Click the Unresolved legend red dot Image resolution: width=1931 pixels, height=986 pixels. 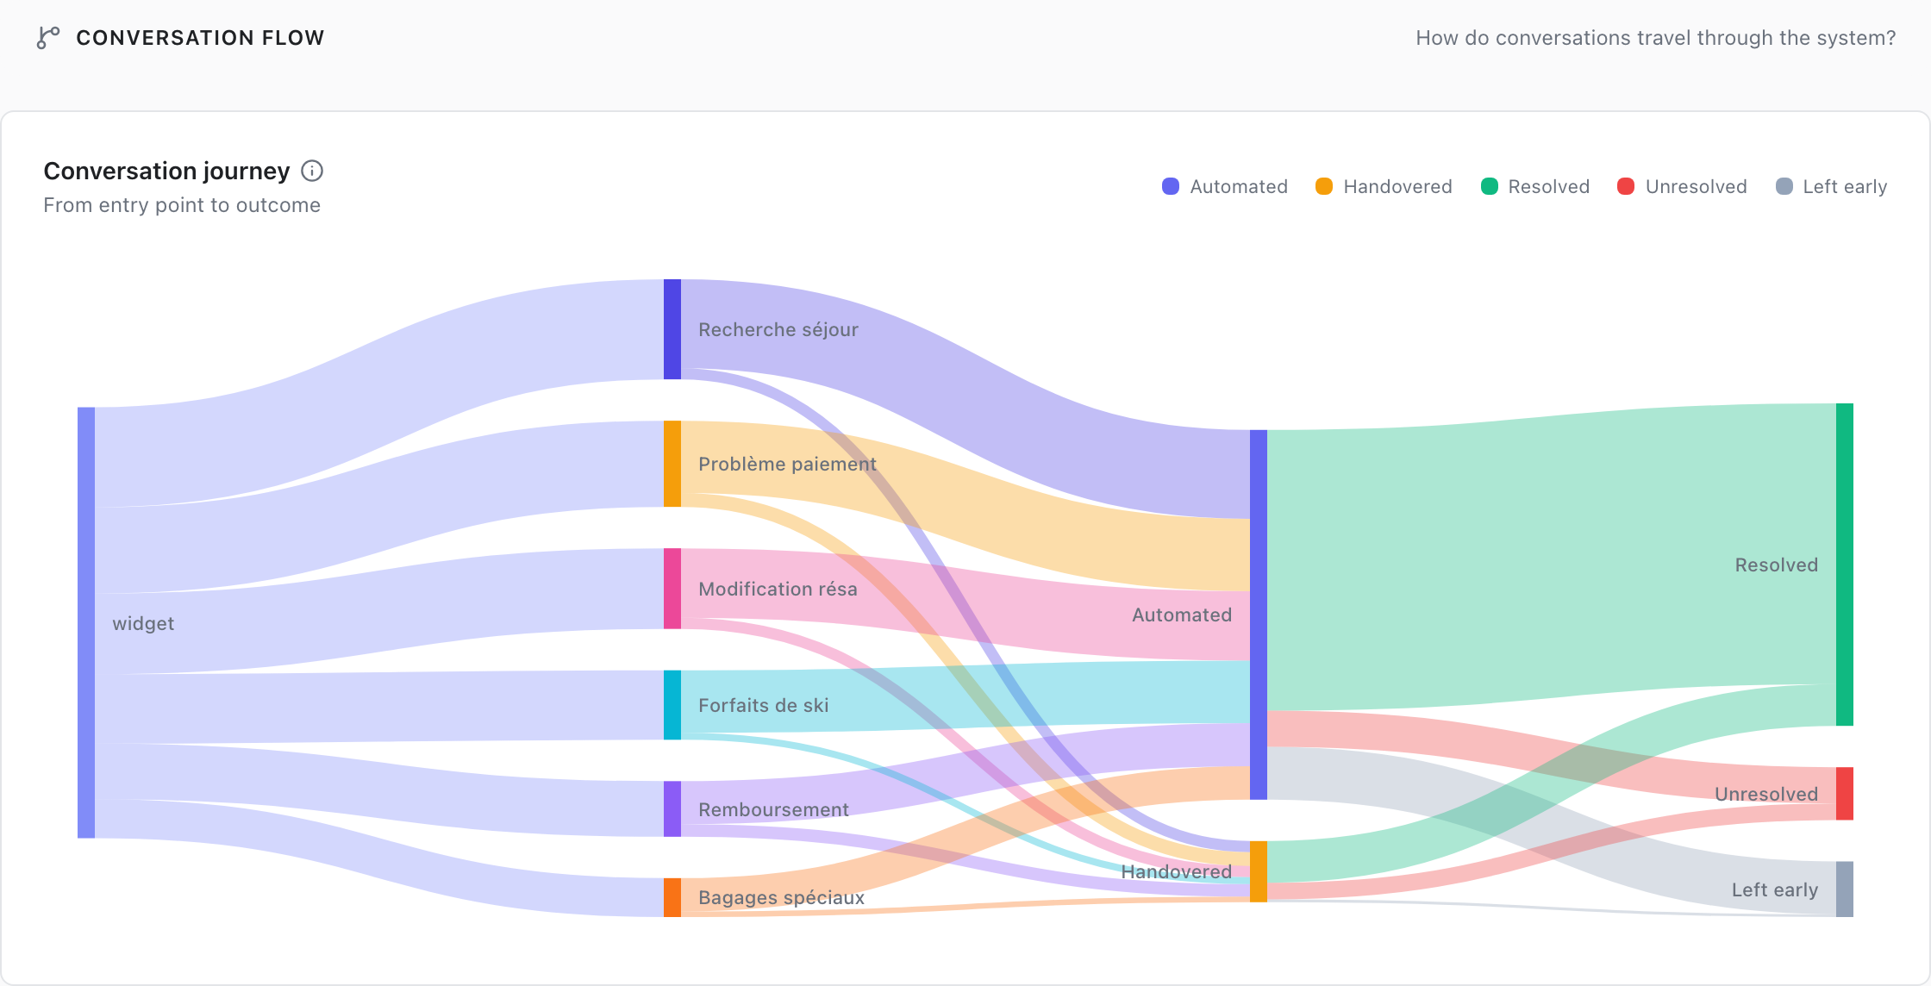pos(1626,186)
